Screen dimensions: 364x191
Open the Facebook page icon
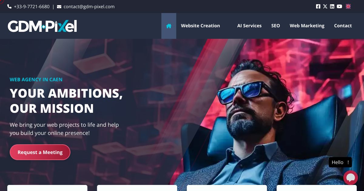coord(318,6)
